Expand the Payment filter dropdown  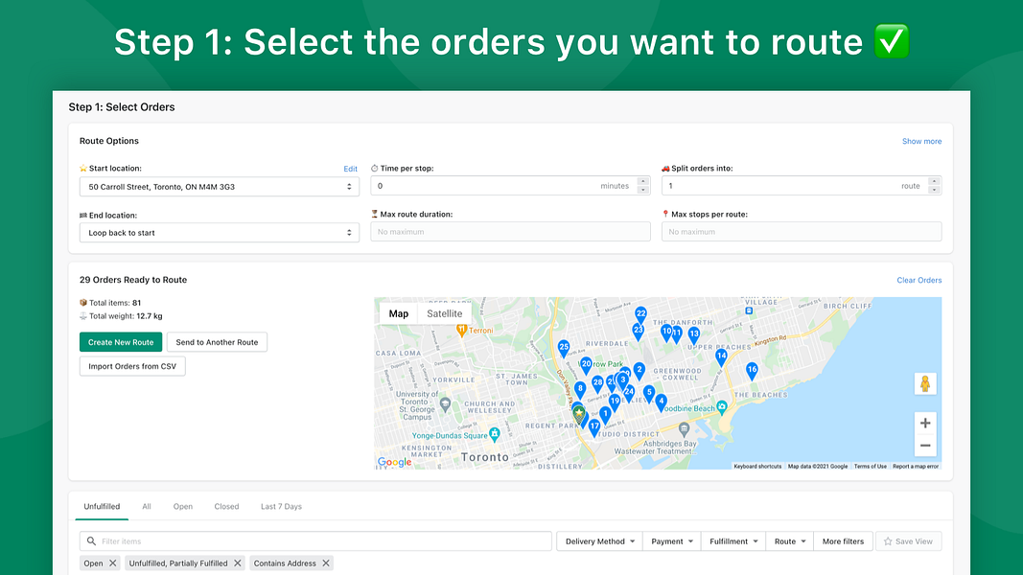click(672, 541)
